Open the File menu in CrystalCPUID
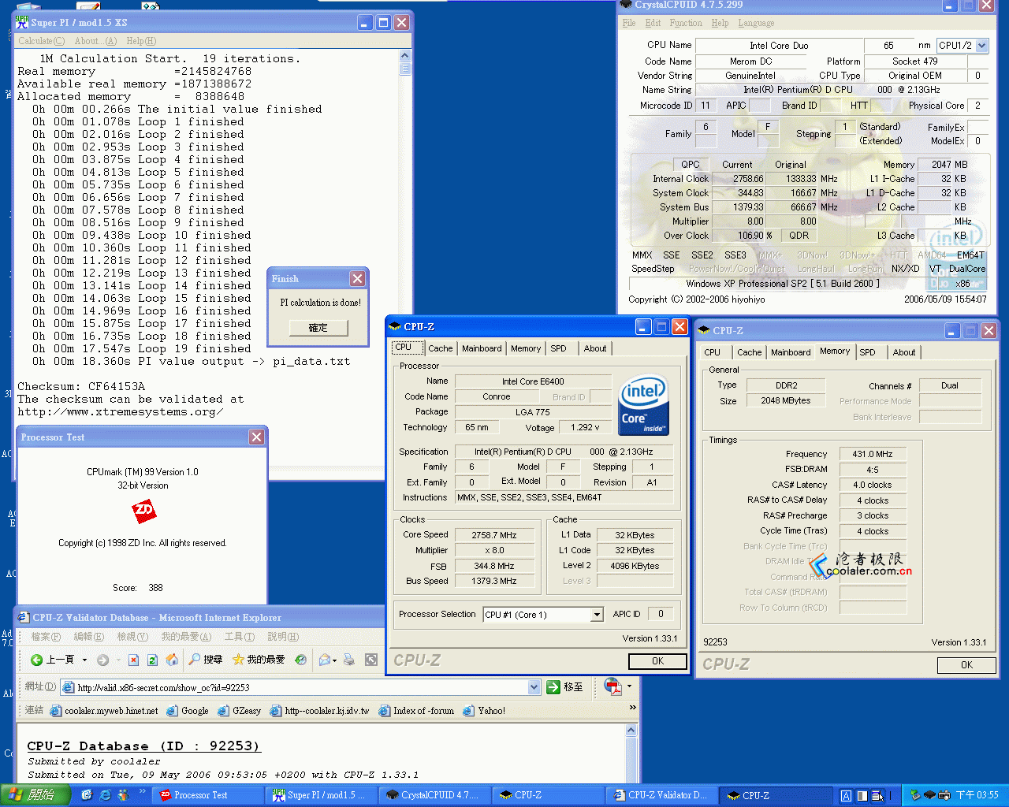 pos(628,23)
